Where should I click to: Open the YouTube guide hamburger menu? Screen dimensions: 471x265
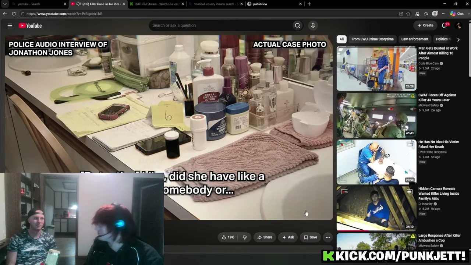tap(10, 25)
